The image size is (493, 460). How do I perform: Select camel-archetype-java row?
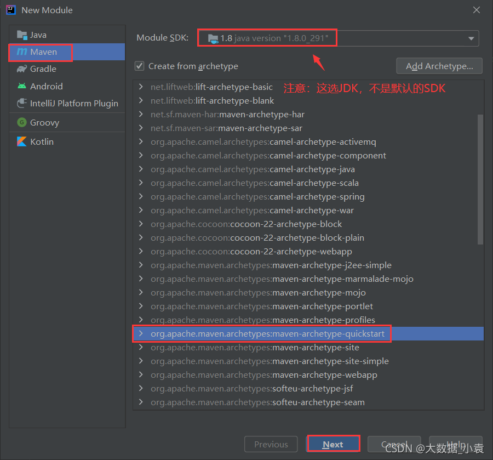308,169
